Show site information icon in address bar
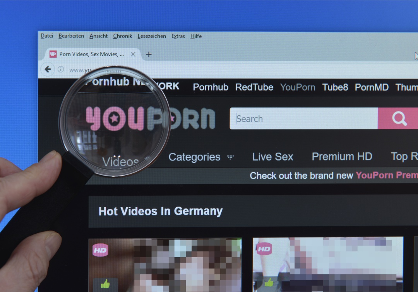418x292 pixels. pos(61,70)
